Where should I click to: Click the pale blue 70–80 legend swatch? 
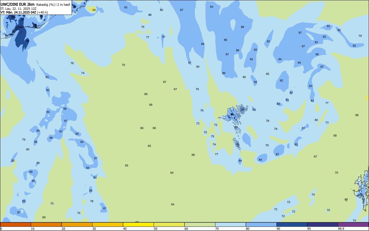230,224
